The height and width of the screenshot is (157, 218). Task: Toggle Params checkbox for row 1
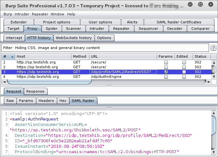click(x=166, y=62)
